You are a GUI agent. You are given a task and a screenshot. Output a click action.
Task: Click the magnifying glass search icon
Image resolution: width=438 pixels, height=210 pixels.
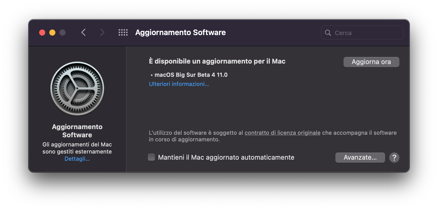[x=328, y=33]
